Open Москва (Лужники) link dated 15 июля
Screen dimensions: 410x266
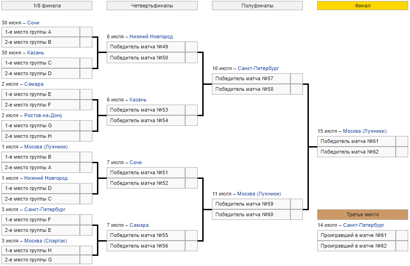coord(365,131)
